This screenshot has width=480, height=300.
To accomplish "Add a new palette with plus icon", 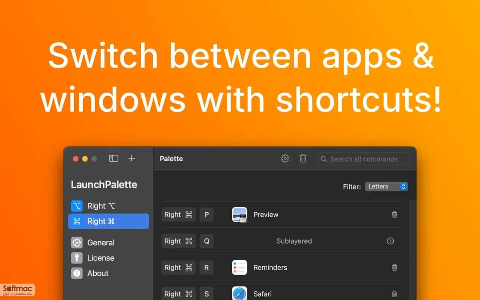I will [132, 159].
